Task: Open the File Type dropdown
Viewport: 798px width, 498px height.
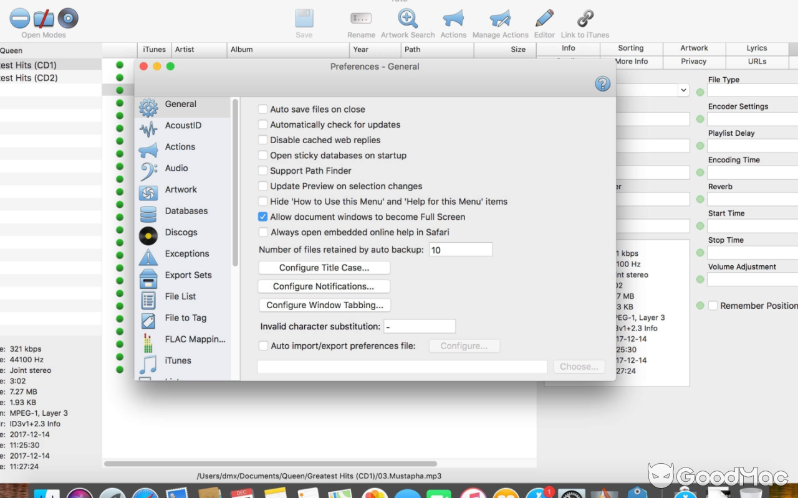Action: pos(683,90)
